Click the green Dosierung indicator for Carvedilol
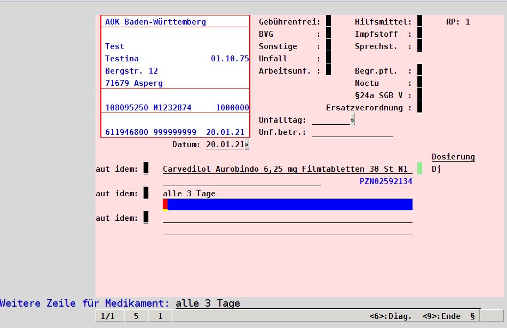507x328 pixels. 419,169
